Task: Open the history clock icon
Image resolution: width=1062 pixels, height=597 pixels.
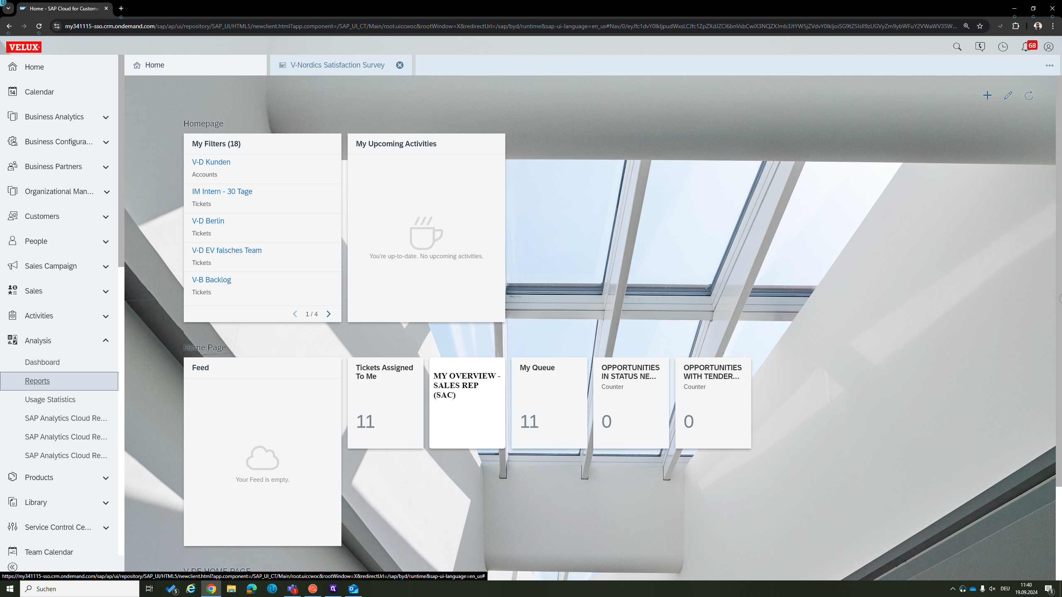Action: point(1003,47)
